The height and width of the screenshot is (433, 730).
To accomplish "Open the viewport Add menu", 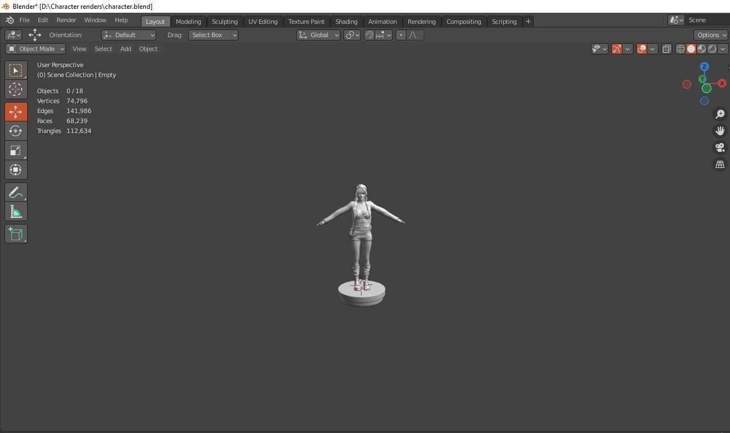I will [125, 49].
